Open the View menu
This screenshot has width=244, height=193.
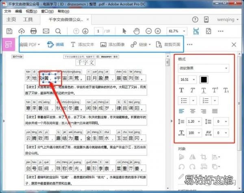click(x=32, y=11)
